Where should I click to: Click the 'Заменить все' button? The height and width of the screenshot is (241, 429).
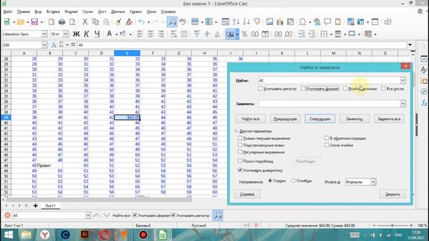point(389,118)
